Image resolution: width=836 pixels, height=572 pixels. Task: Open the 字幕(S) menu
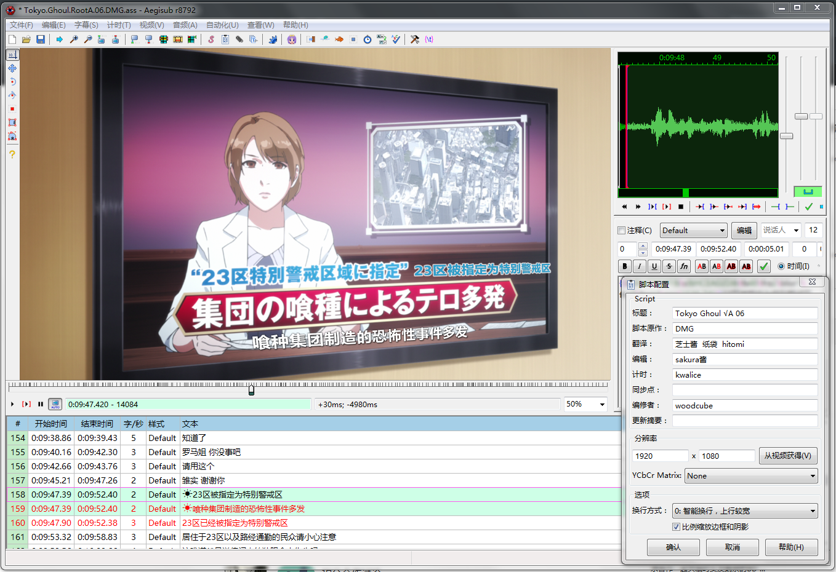pos(86,25)
